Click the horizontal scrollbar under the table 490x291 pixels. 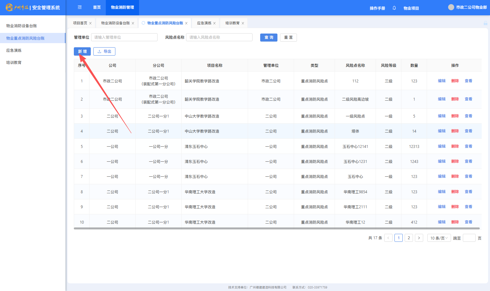[276, 228]
